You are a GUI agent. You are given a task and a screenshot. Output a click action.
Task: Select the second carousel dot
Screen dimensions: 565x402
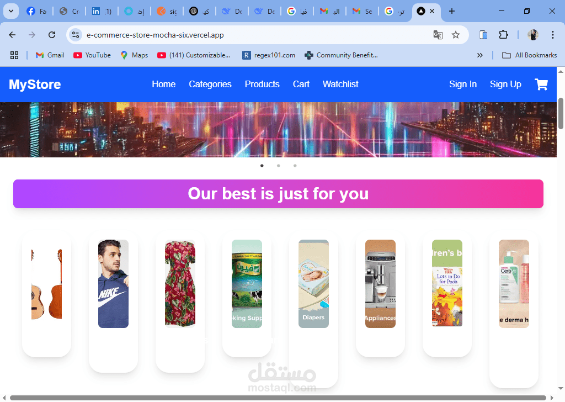coord(278,166)
